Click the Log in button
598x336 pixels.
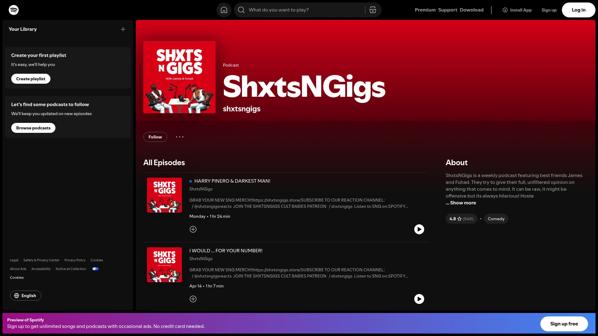point(579,10)
